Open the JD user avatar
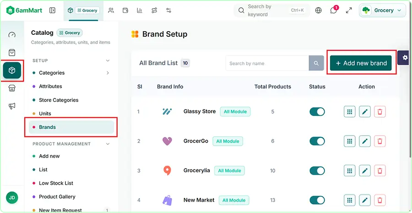 pyautogui.click(x=12, y=198)
